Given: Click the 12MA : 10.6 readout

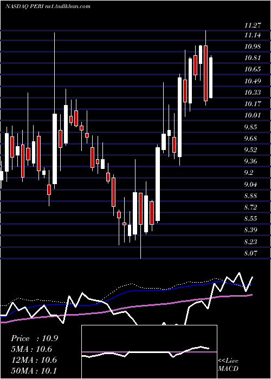Looking at the screenshot, I should pos(34,360).
